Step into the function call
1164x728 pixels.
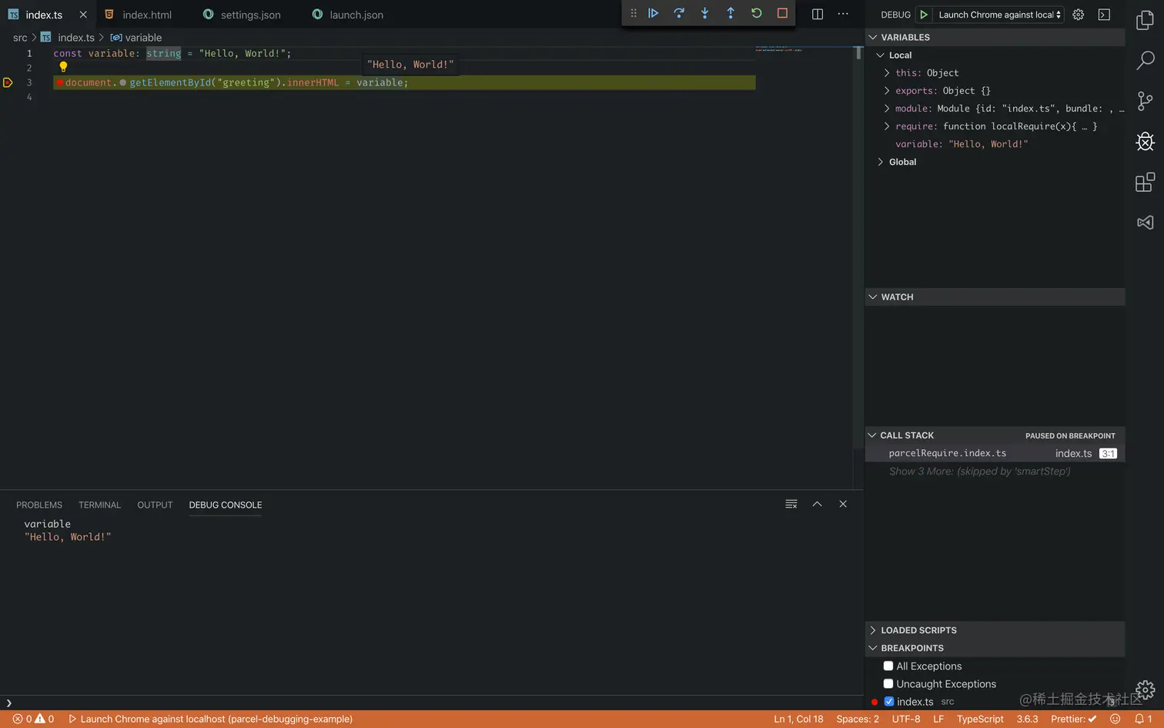coord(704,13)
